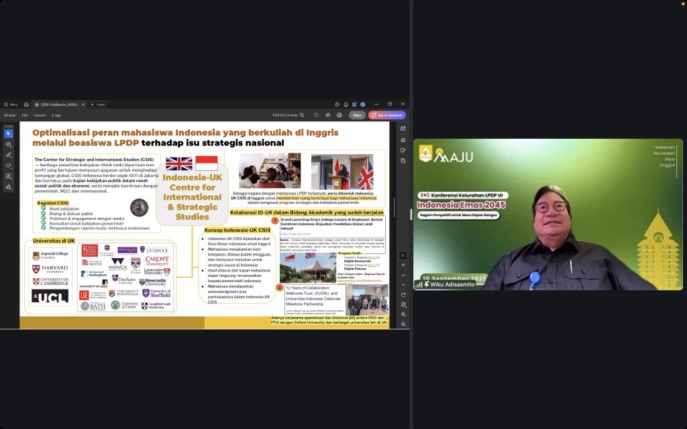
Task: Switch to the E-Sign menu
Action: 56,115
